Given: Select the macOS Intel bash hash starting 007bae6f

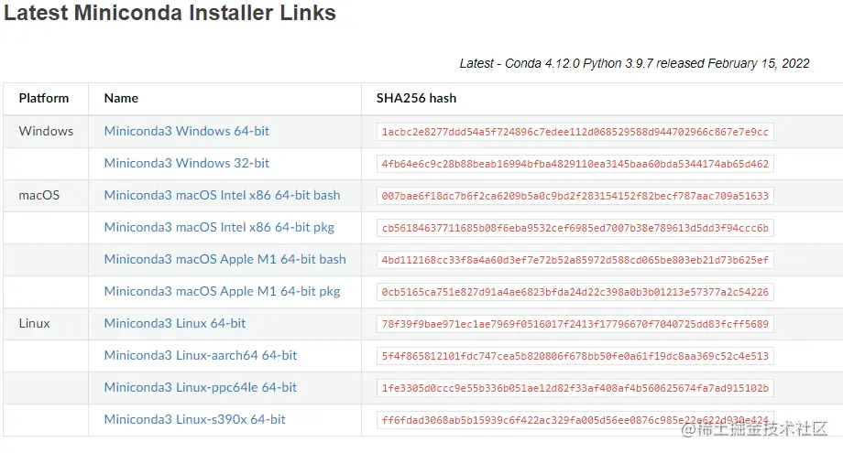Looking at the screenshot, I should 575,196.
